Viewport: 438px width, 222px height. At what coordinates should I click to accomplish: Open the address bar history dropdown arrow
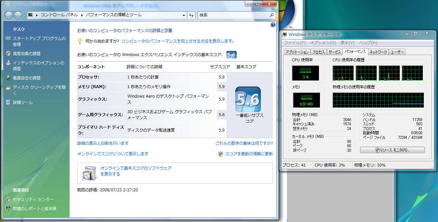click(184, 15)
